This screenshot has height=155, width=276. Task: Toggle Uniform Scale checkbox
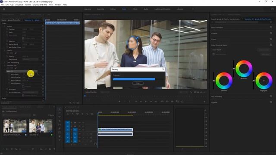23,38
